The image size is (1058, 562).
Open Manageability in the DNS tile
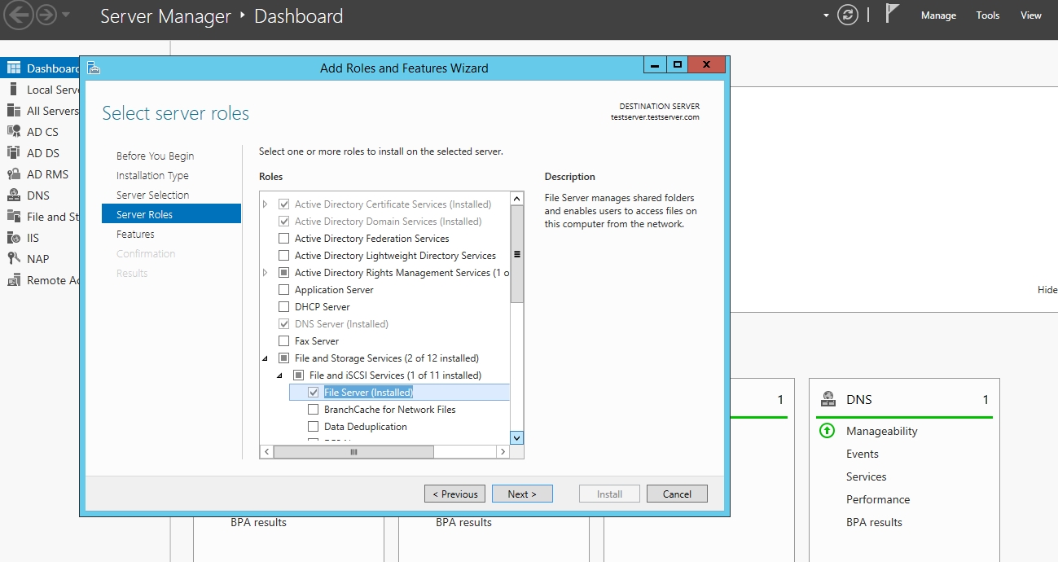pos(882,431)
